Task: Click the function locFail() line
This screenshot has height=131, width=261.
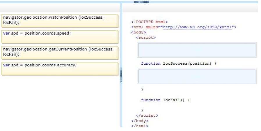Action: pyautogui.click(x=165, y=100)
